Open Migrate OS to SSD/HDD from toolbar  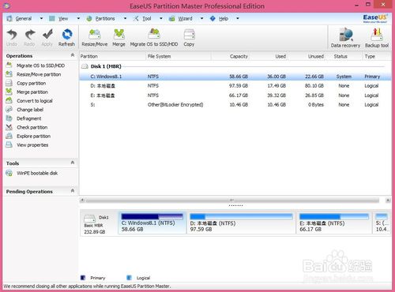[x=154, y=38]
